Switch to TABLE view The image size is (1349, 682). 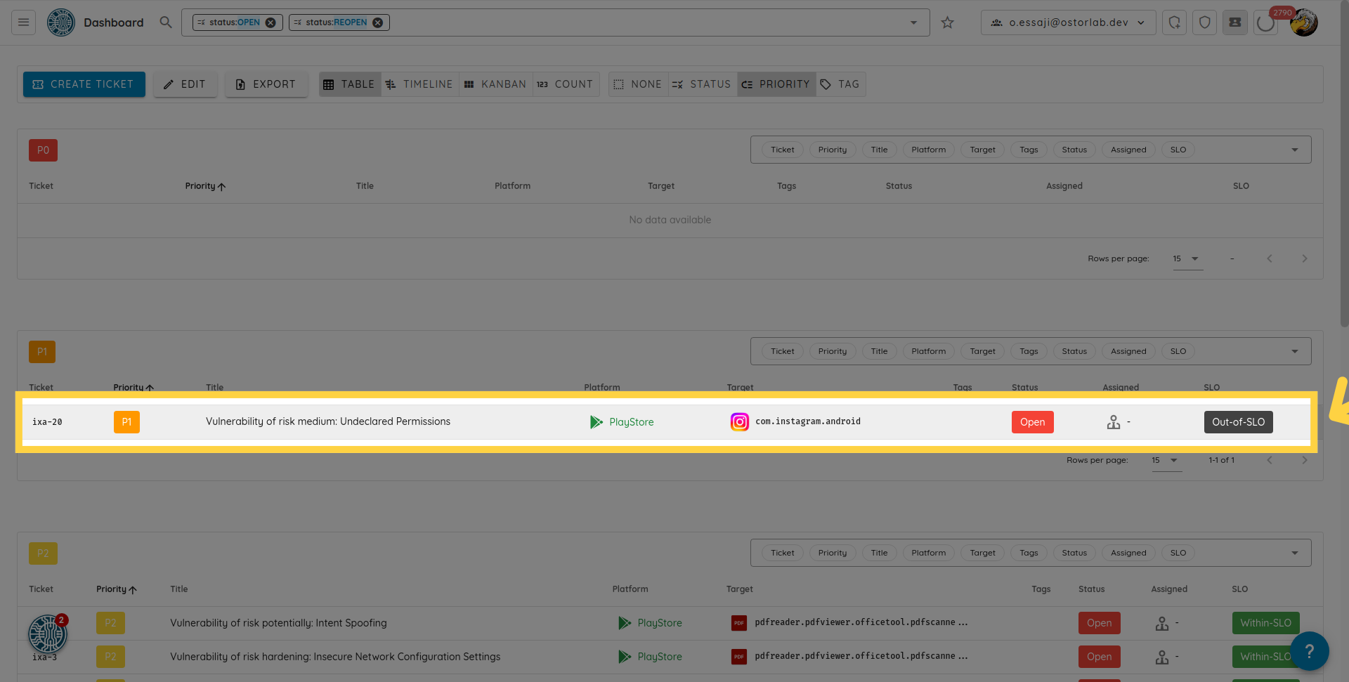(x=350, y=84)
